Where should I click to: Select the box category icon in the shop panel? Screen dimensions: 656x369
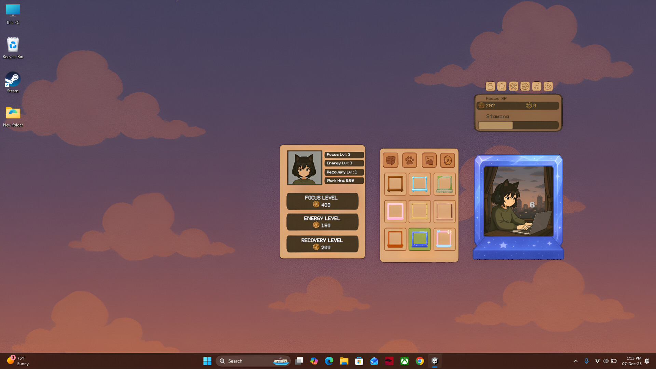391,160
